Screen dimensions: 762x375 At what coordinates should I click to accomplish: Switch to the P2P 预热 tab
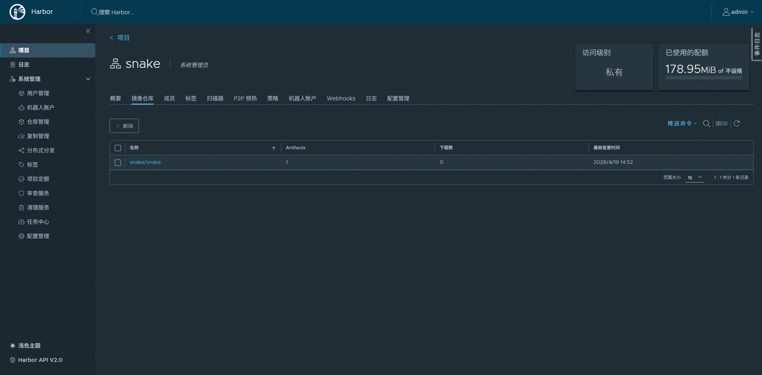(245, 98)
